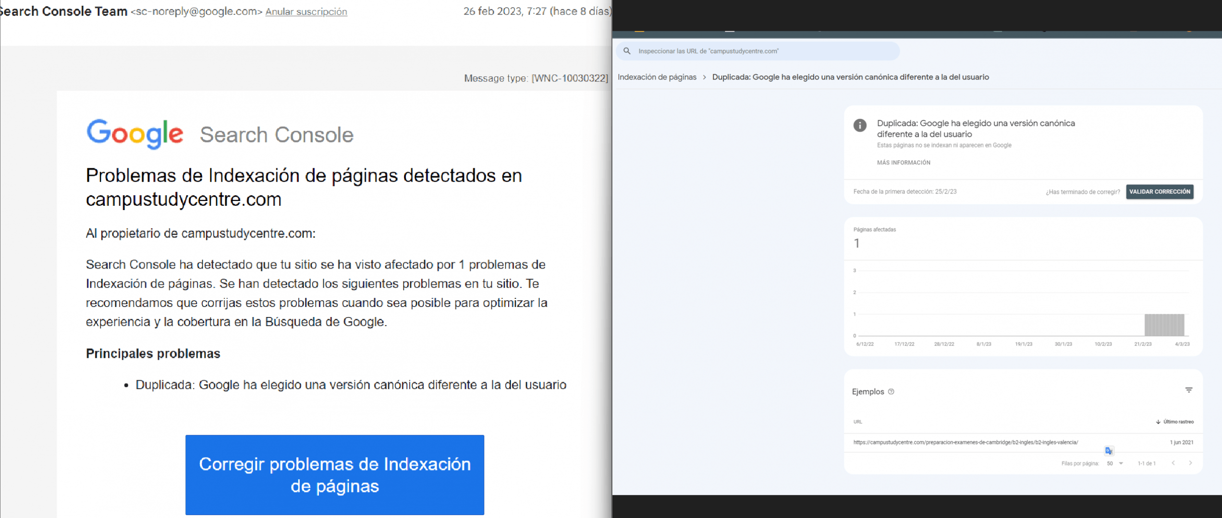Click the Anular suscripción link in email
The height and width of the screenshot is (518, 1222).
pos(306,12)
